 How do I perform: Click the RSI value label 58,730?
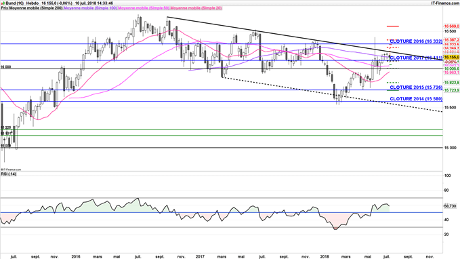[x=451, y=206]
